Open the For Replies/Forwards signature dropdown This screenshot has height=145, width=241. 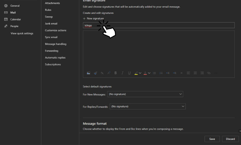148,106
